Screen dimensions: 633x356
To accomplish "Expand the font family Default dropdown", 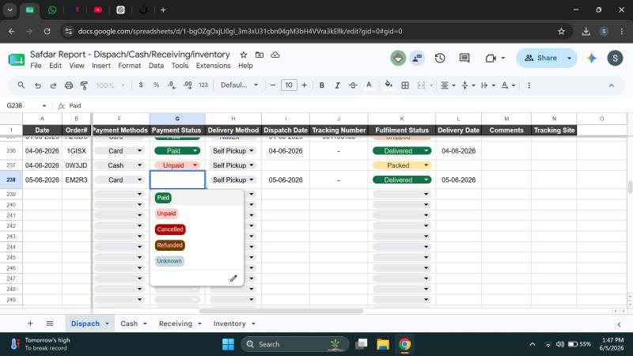I will (239, 85).
